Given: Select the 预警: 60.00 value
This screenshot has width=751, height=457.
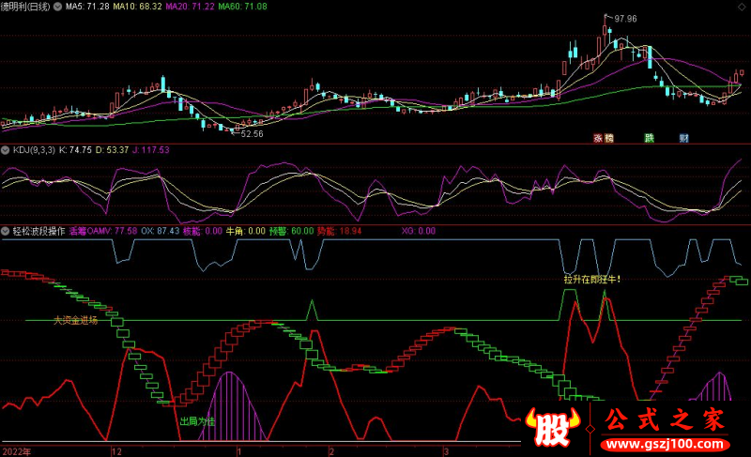Looking at the screenshot, I should [292, 231].
